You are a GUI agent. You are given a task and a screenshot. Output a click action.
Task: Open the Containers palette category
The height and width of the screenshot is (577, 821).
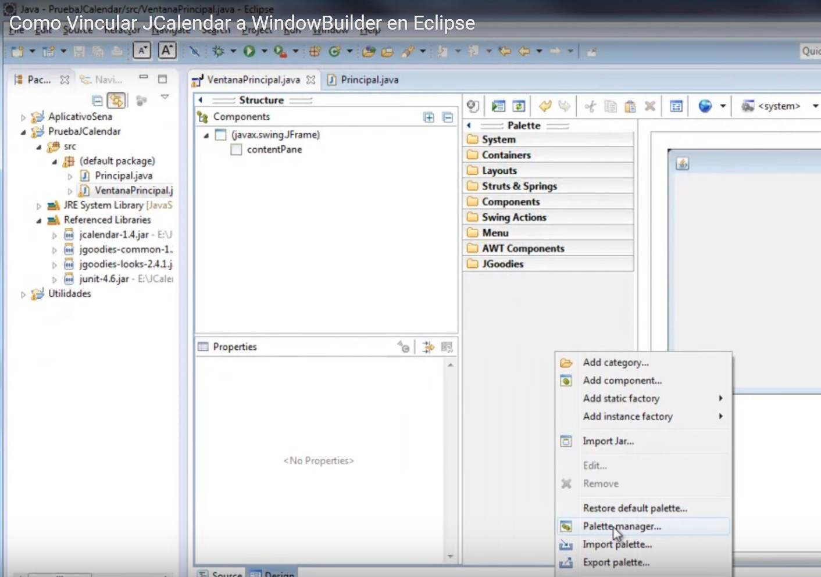[x=548, y=155]
